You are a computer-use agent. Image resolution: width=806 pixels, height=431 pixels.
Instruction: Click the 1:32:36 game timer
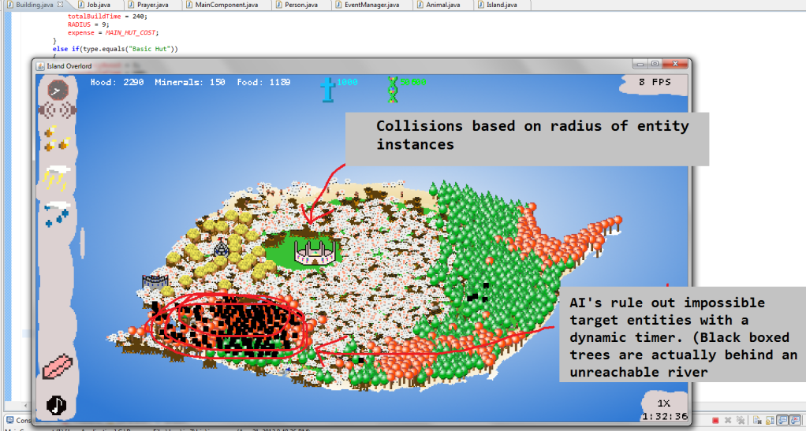(x=664, y=415)
